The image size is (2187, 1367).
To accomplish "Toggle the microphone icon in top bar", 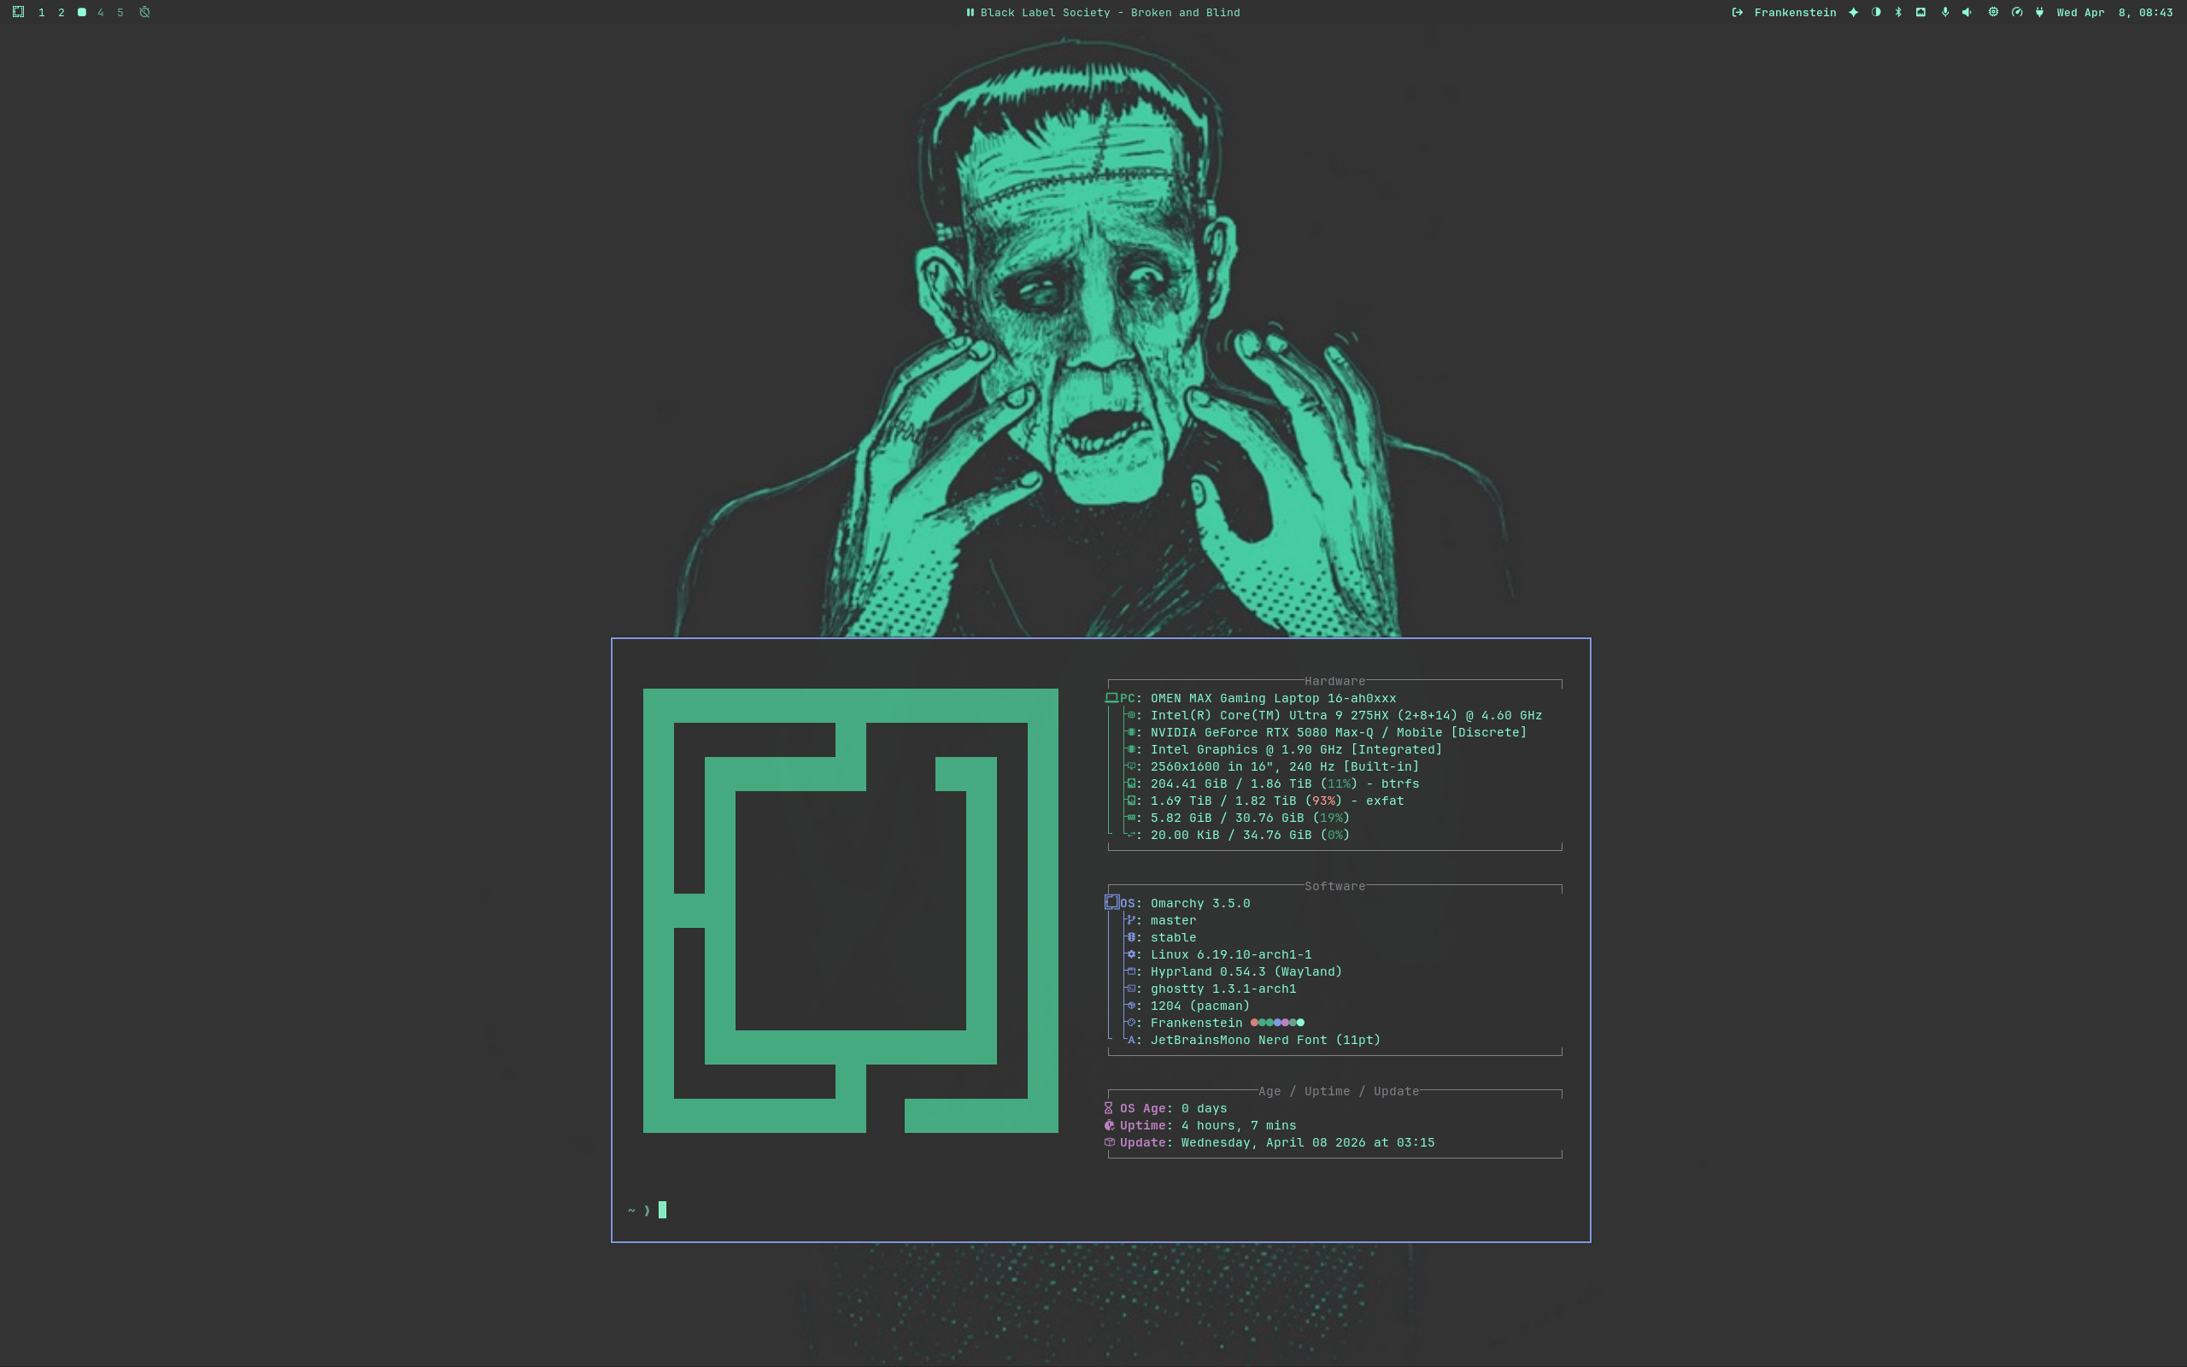I will point(1944,13).
